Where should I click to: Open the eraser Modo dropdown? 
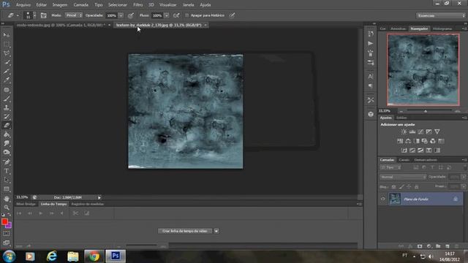pyautogui.click(x=73, y=15)
